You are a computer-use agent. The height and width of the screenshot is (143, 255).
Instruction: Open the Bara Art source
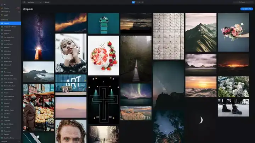click(x=10, y=117)
